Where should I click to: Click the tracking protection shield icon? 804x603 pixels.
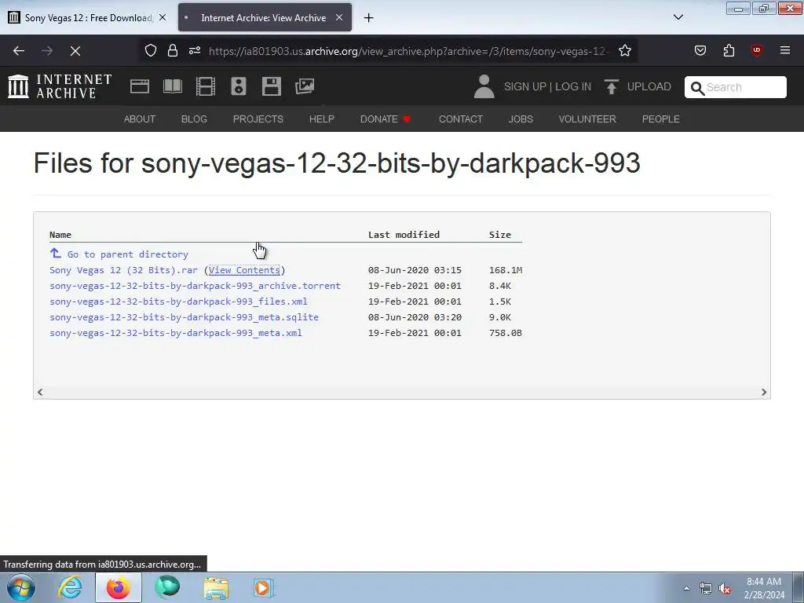(x=150, y=50)
